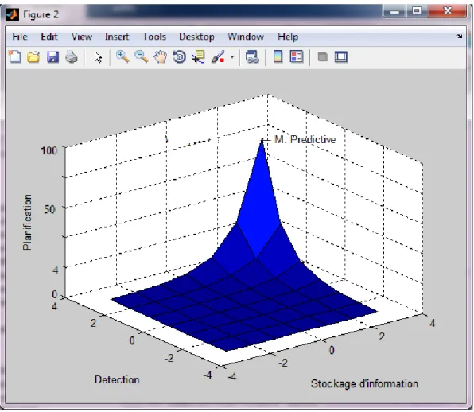
Task: Click the Link Plot icon
Action: click(x=252, y=56)
